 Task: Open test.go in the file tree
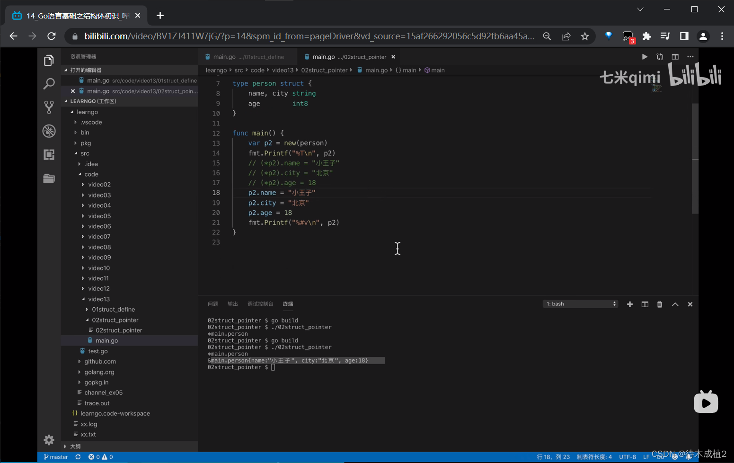(97, 351)
